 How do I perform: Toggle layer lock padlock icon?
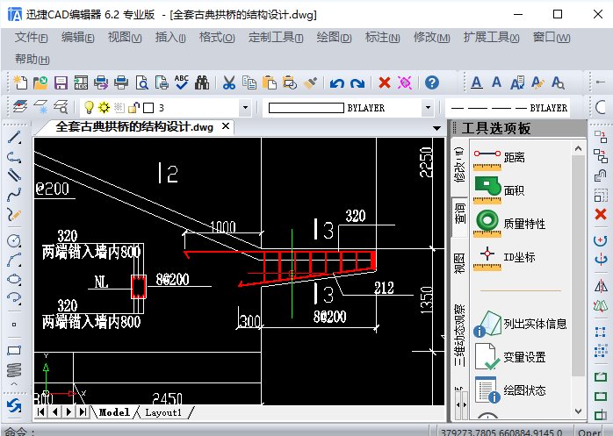pos(134,107)
